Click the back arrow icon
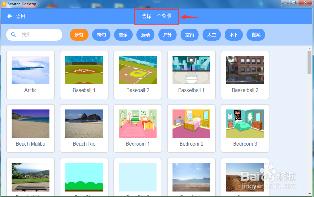The height and width of the screenshot is (197, 314). tap(10, 16)
